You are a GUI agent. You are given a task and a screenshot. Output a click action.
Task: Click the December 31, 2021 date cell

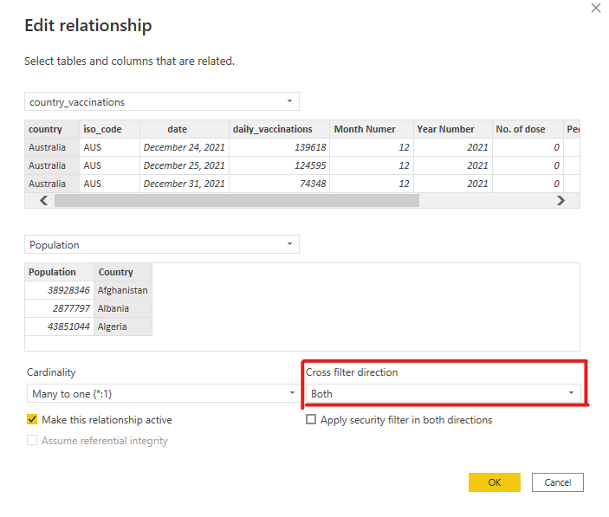coord(185,184)
